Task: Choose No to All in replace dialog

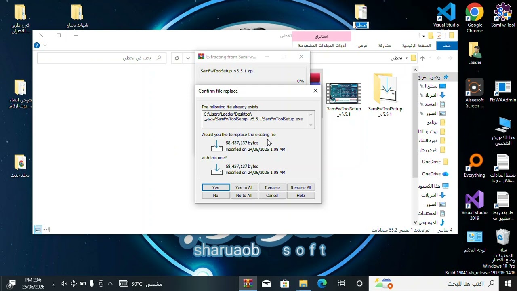Action: [x=244, y=196]
